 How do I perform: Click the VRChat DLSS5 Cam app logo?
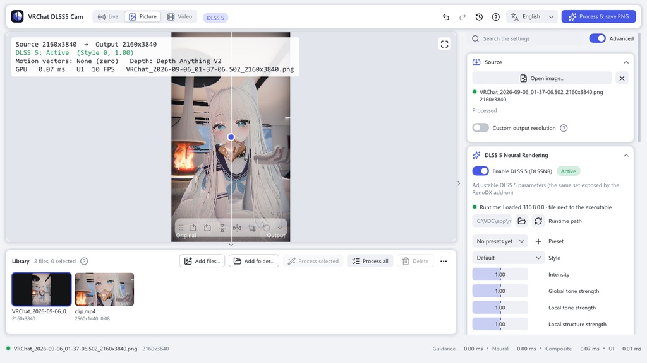(x=17, y=16)
